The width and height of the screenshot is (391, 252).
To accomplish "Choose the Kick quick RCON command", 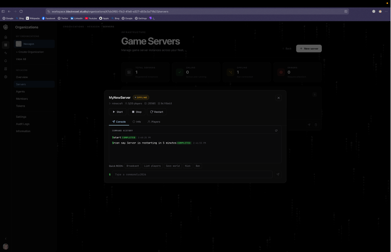I will [x=188, y=166].
